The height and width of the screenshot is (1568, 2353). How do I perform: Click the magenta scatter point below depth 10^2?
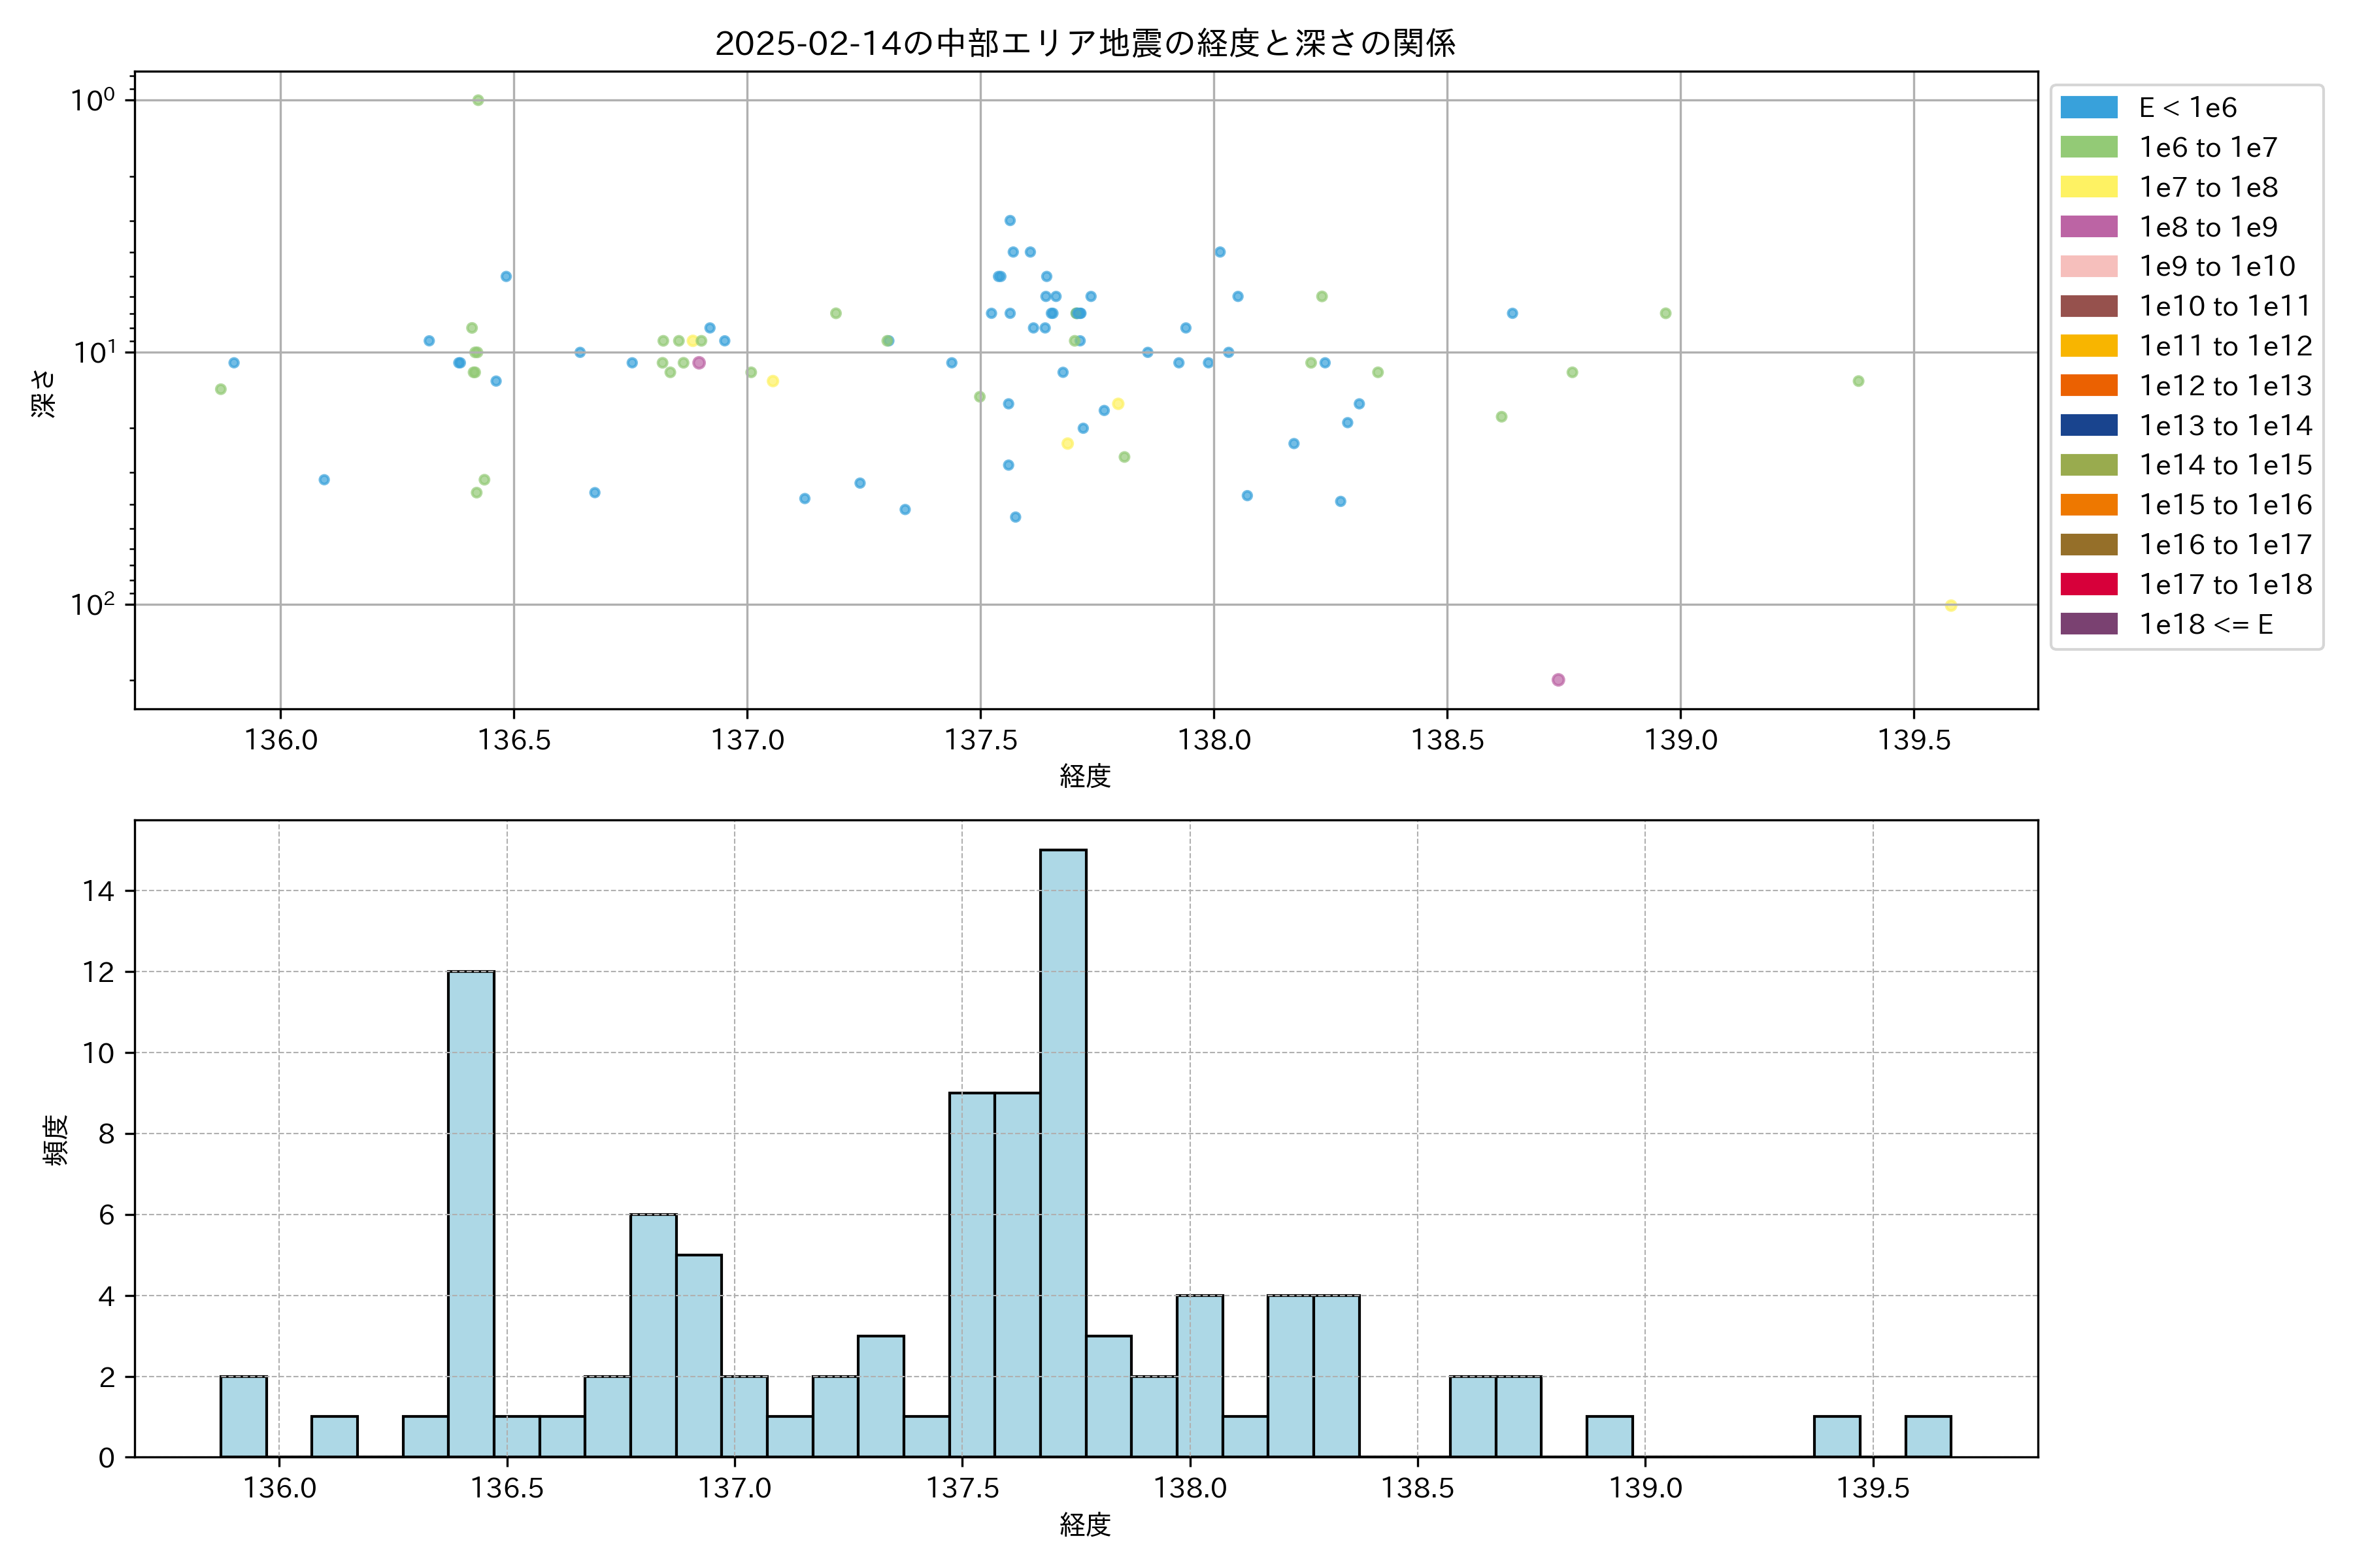tap(1558, 680)
